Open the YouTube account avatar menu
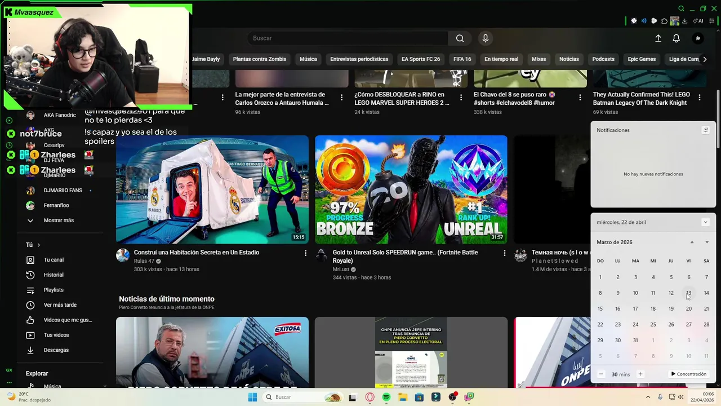 pos(698,38)
